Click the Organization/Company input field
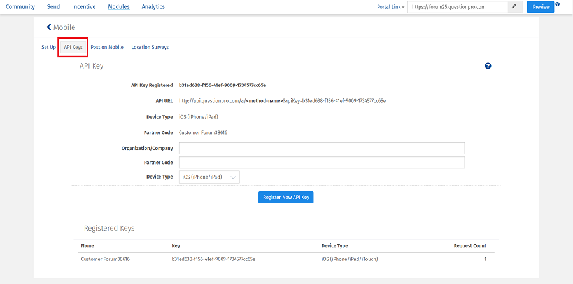Viewport: 573px width, 284px height. tap(322, 148)
